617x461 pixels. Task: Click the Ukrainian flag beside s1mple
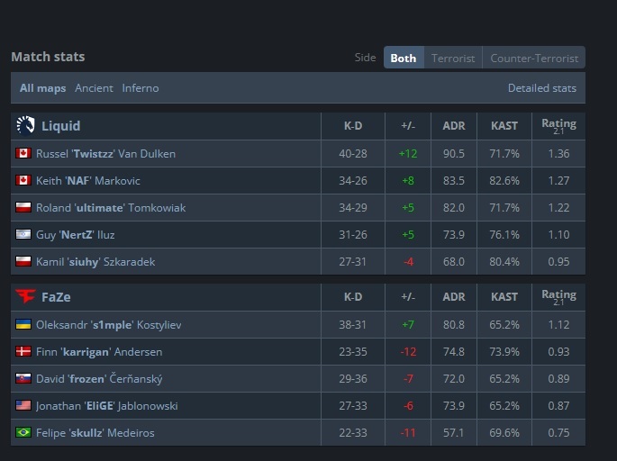(23, 325)
